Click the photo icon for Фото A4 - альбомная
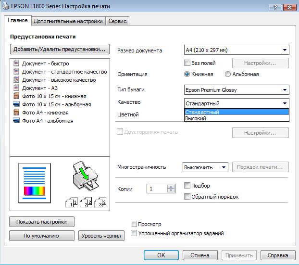The width and height of the screenshot is (299, 265). [x=16, y=121]
